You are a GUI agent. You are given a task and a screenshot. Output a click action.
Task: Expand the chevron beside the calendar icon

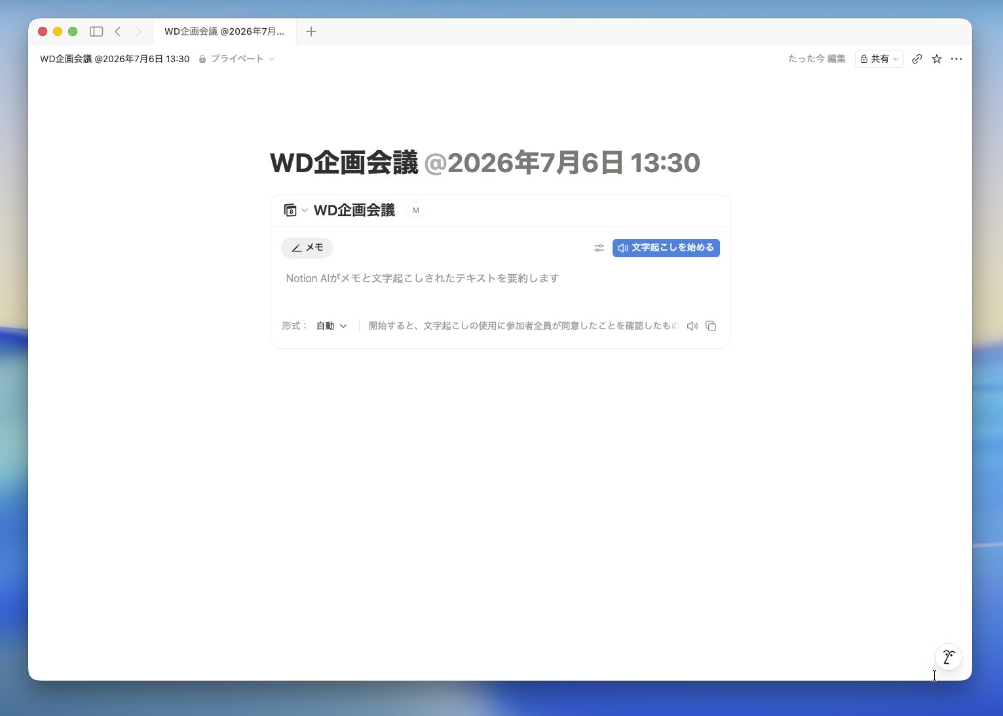pos(305,210)
